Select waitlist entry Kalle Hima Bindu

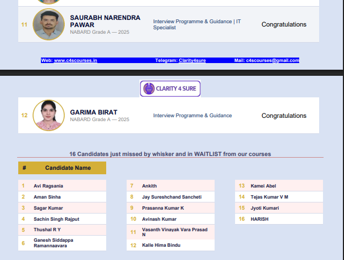tap(170, 245)
